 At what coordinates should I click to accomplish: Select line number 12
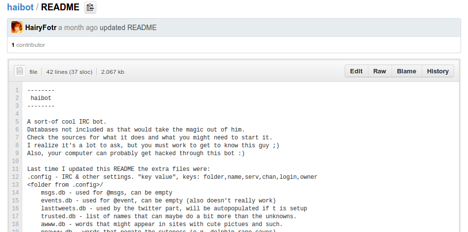click(x=15, y=177)
